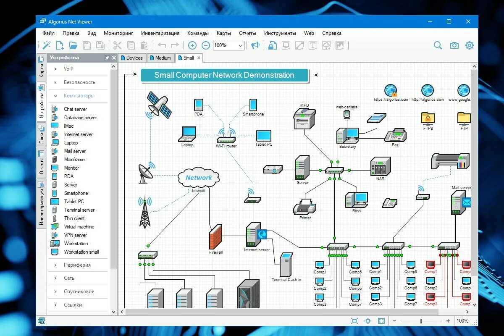504x336 pixels.
Task: Open a file with the folder icon
Action: point(73,45)
